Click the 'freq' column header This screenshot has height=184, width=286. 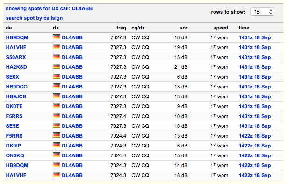[x=121, y=28]
